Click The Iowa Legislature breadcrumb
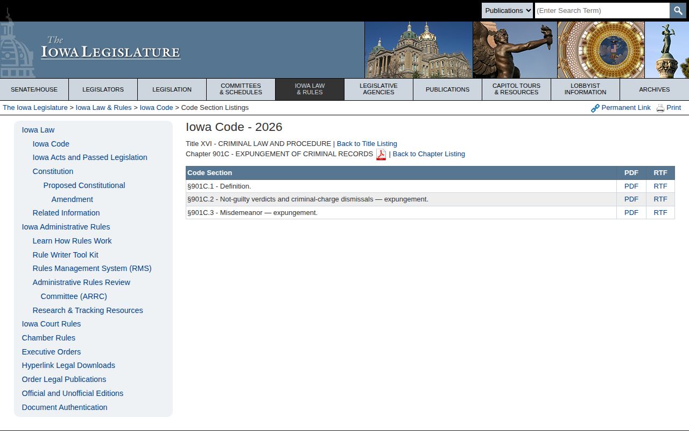The width and height of the screenshot is (689, 431). tap(36, 108)
